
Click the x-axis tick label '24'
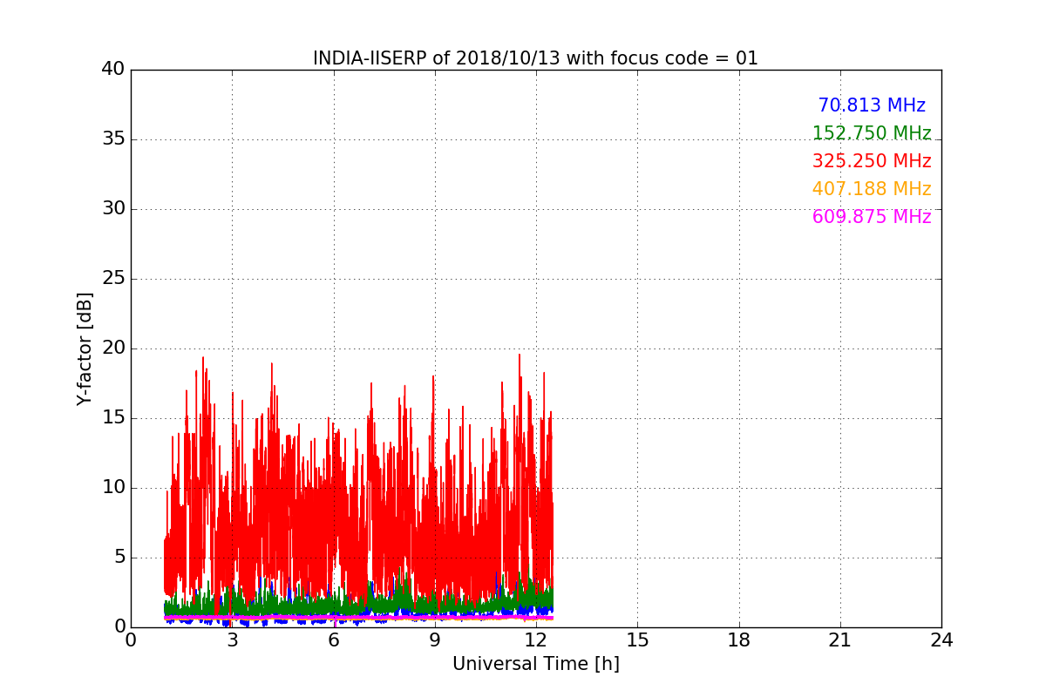[941, 640]
